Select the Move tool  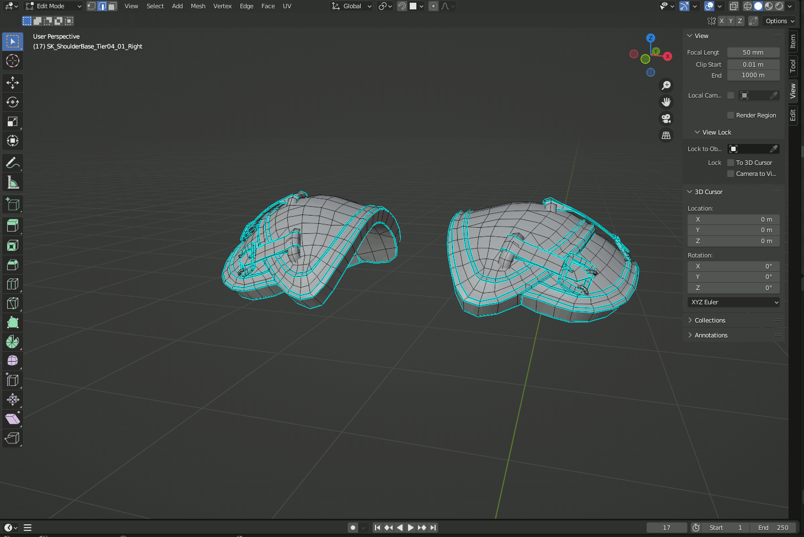(12, 83)
